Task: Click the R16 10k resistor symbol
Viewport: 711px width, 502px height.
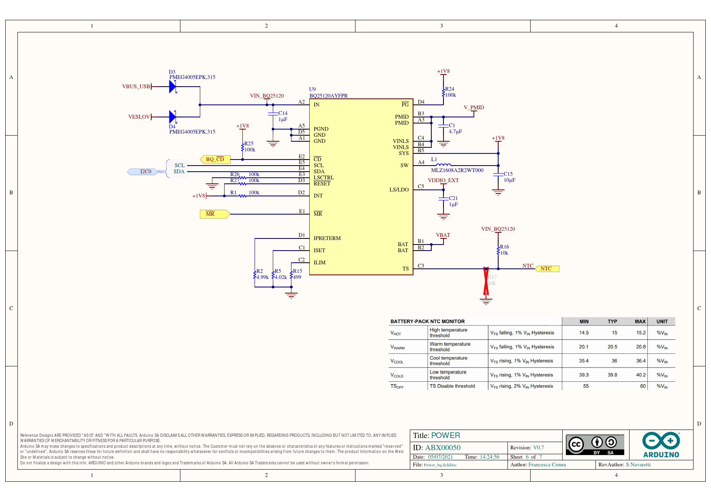Action: (498, 250)
